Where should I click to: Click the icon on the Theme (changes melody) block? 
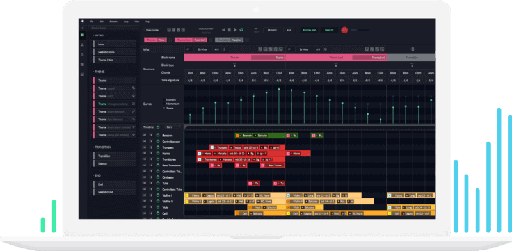pyautogui.click(x=133, y=104)
